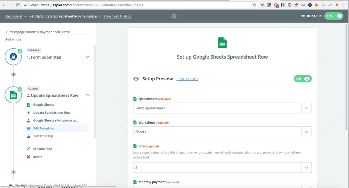
Task: Select Edit Template in step menu
Action: pos(43,128)
